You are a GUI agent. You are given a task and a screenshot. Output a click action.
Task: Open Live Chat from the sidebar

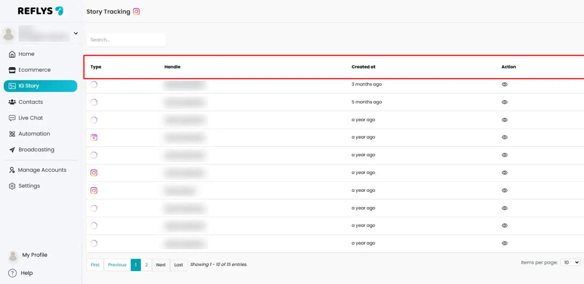[30, 118]
